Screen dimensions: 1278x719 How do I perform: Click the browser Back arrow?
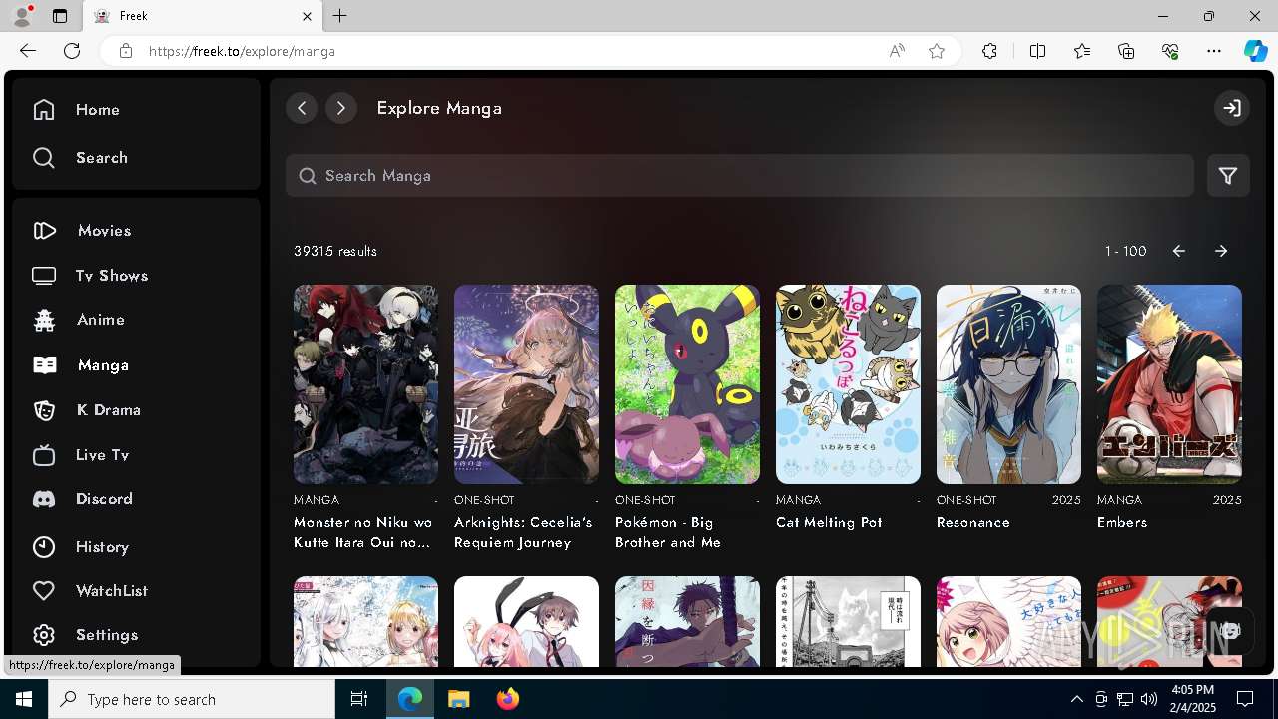point(28,51)
